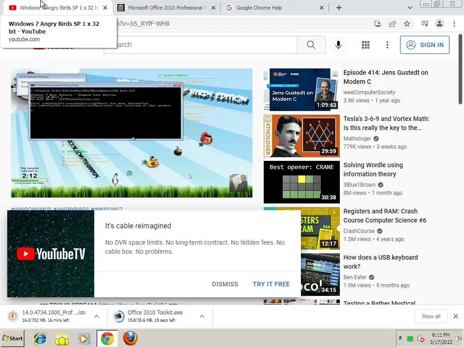Viewport: 464px width, 348px height.
Task: Open the Ben Eater channel name
Action: [355, 277]
